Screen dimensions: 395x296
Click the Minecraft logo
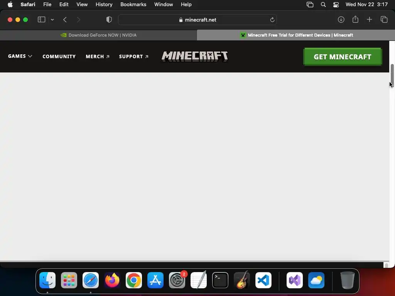point(194,56)
